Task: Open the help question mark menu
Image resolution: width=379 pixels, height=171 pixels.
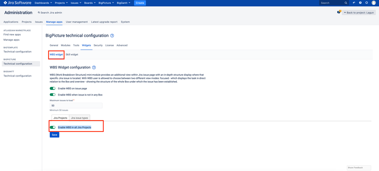Action: pyautogui.click(x=360, y=3)
